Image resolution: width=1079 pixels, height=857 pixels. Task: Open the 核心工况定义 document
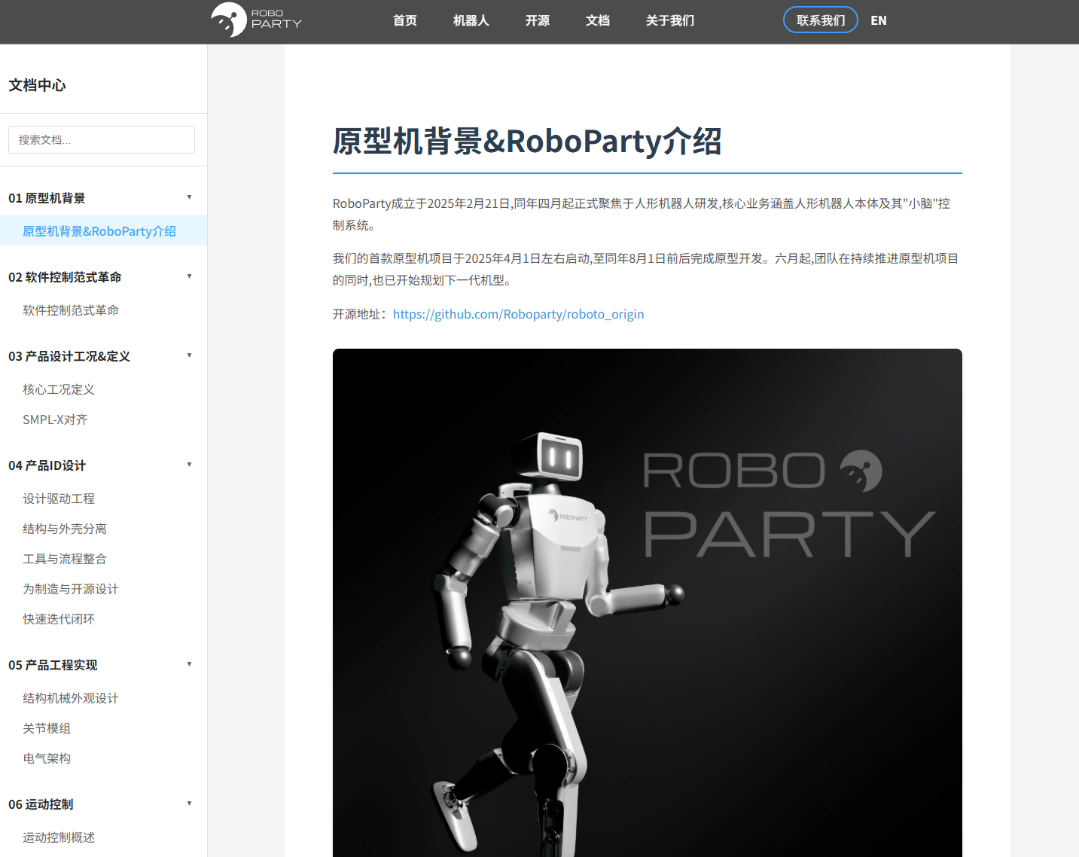[x=58, y=389]
